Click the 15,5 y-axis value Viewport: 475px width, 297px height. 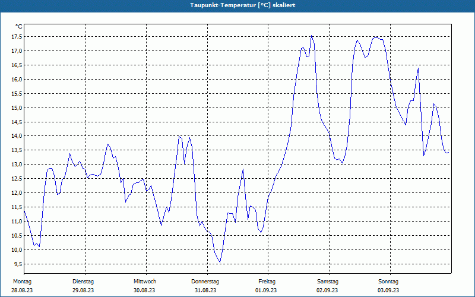[17, 94]
